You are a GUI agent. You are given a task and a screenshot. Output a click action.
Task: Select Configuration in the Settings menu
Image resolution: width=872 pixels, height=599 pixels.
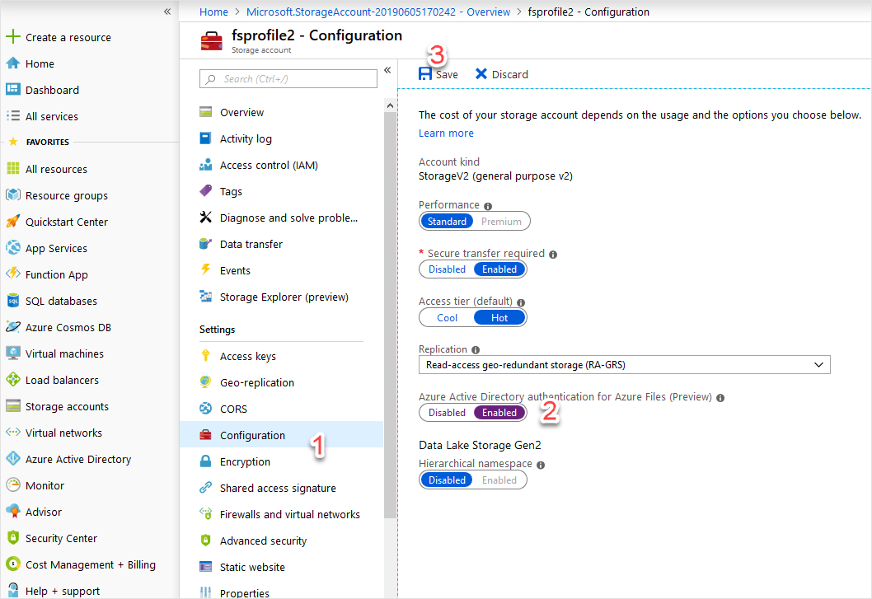[251, 434]
